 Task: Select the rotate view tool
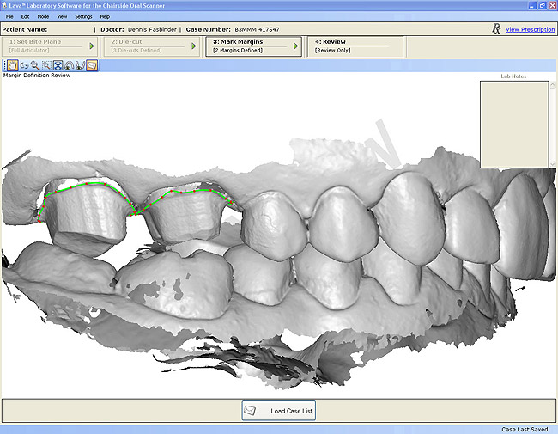[x=24, y=65]
